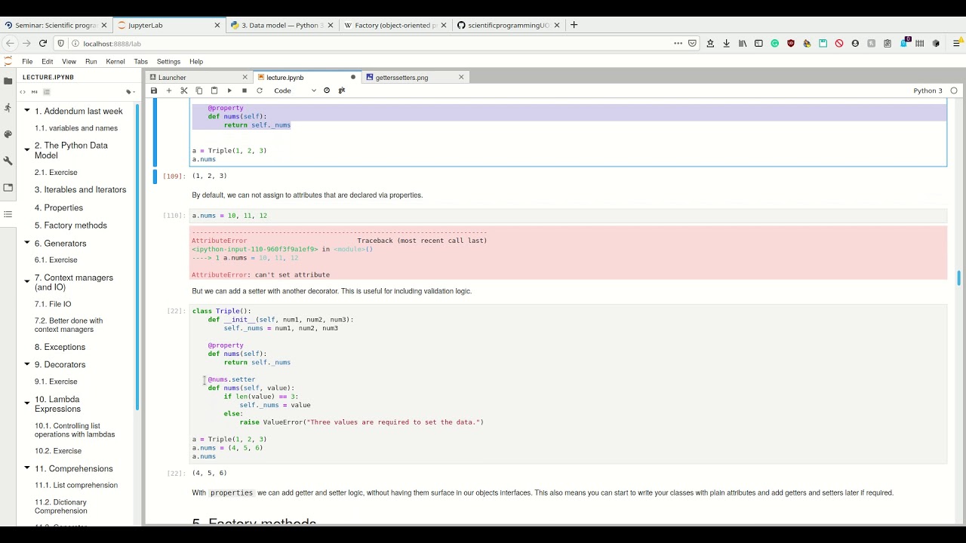Paste cells from clipboard

point(214,90)
